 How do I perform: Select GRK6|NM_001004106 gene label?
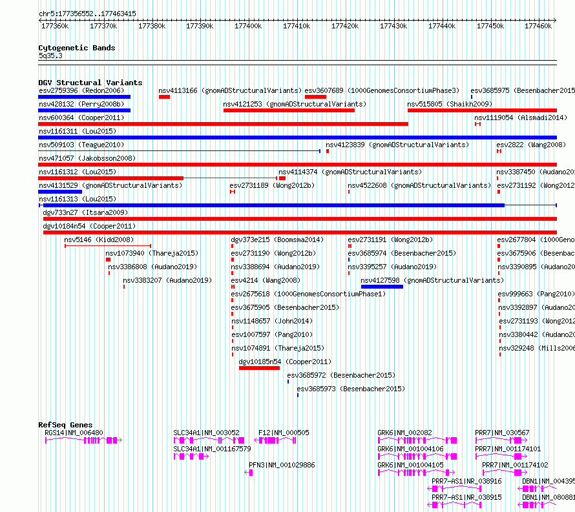pyautogui.click(x=410, y=449)
